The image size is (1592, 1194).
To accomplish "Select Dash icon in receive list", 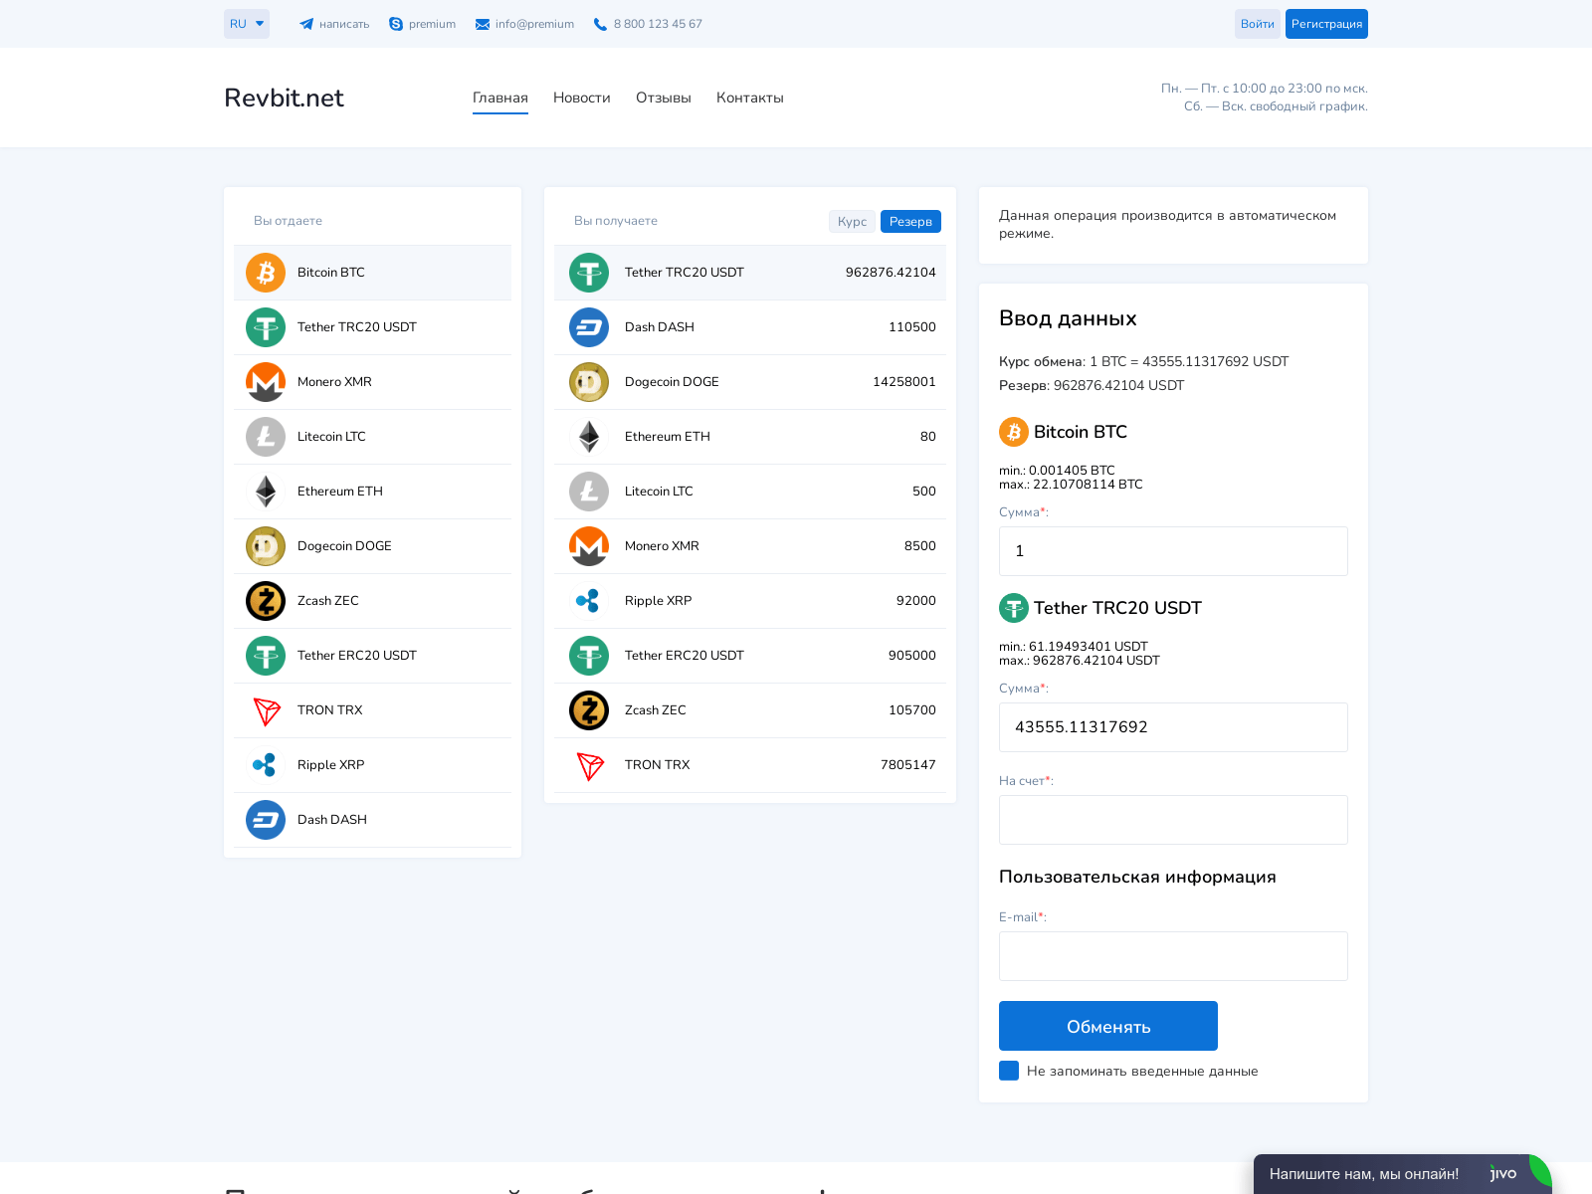I will click(589, 327).
